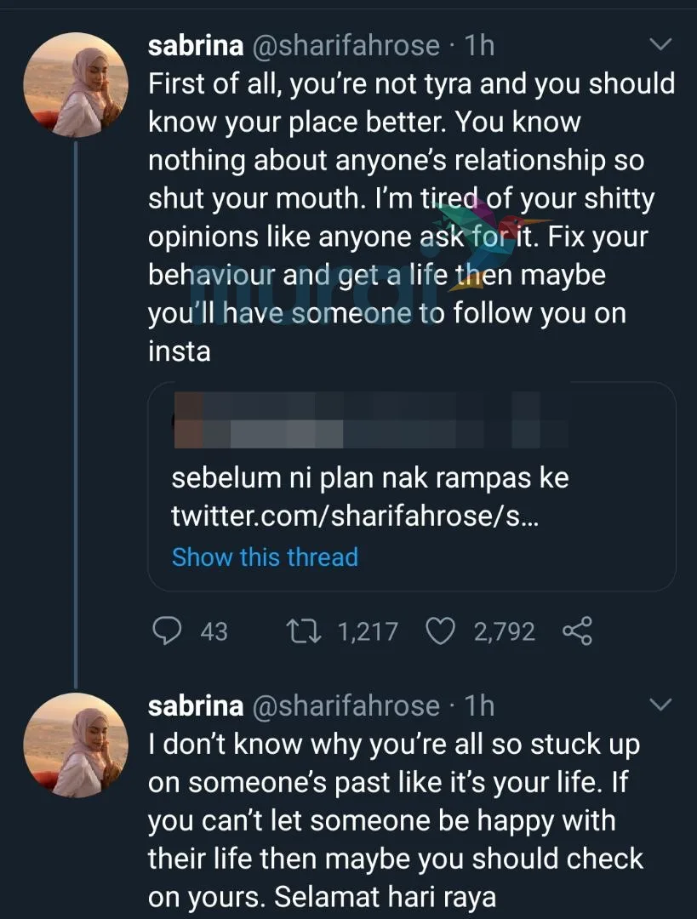Open the first tweet text body
This screenshot has height=919, width=697.
pyautogui.click(x=412, y=218)
